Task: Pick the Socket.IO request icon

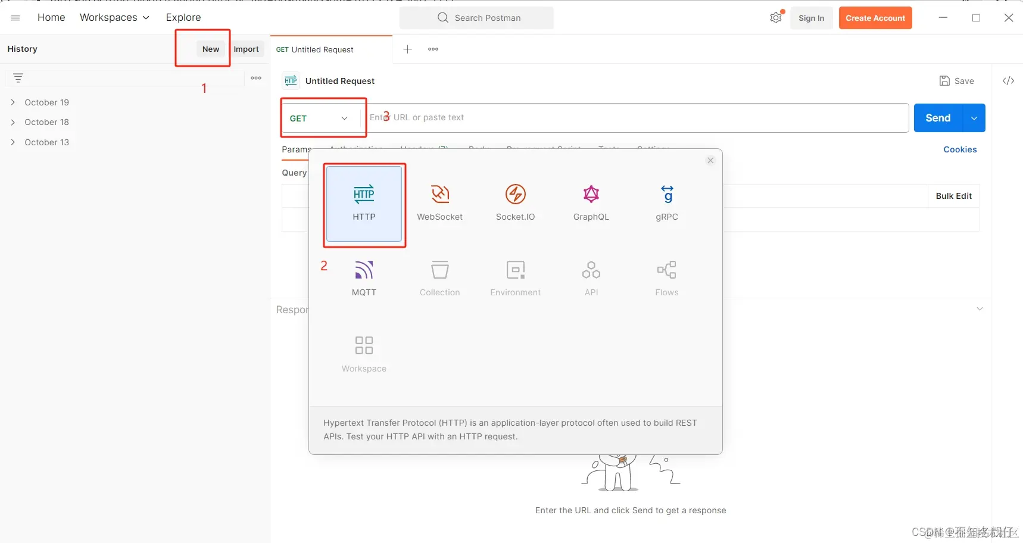Action: tap(516, 194)
